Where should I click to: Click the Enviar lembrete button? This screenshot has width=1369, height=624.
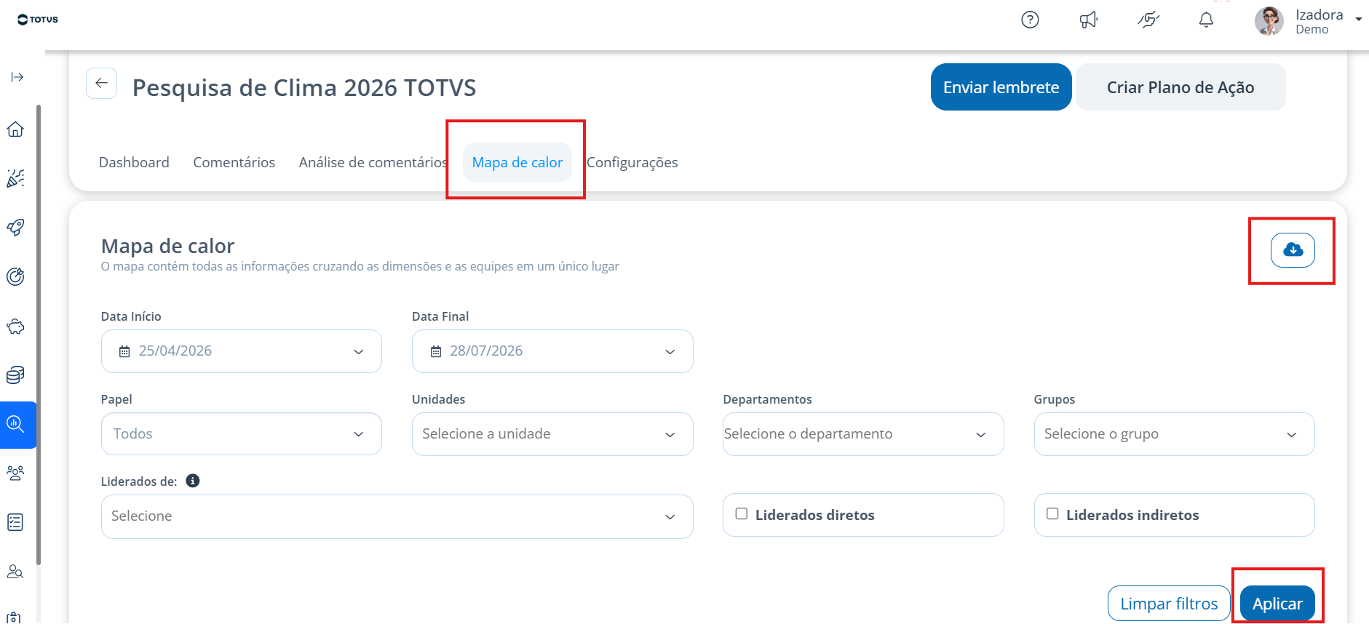pyautogui.click(x=1001, y=87)
